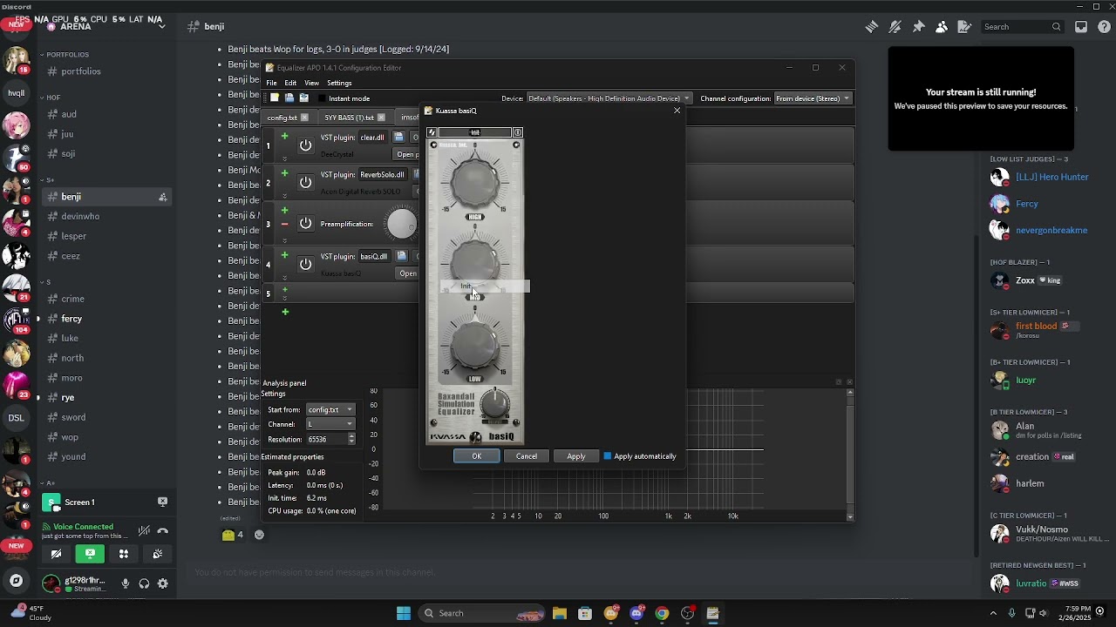The width and height of the screenshot is (1116, 627).
Task: Click file icon next to basiQ.dll
Action: click(x=401, y=256)
